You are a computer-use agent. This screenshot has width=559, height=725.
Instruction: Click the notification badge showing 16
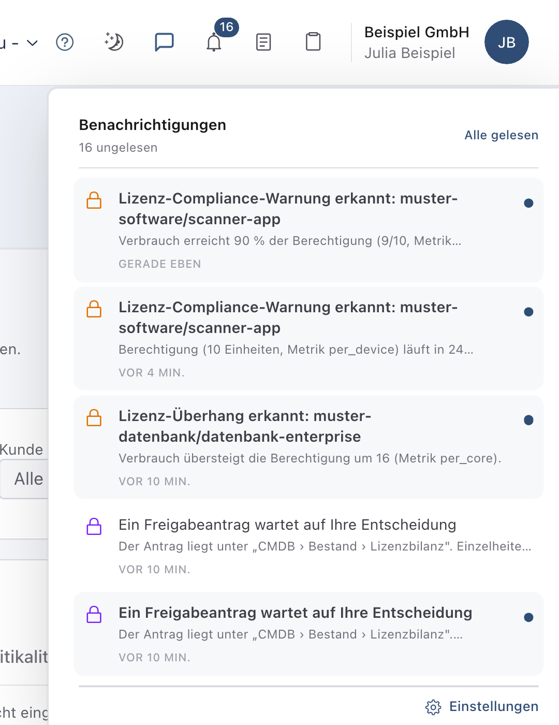click(x=227, y=27)
